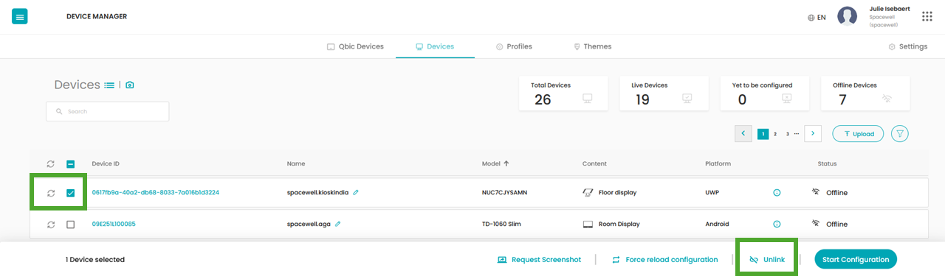Click Force reload configuration
The height and width of the screenshot is (276, 945).
tap(665, 259)
